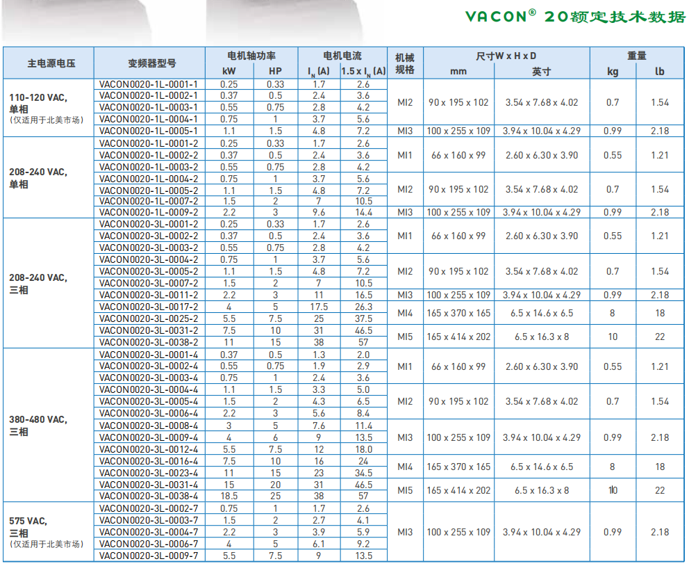Click 26.3 overload current value

pyautogui.click(x=364, y=307)
